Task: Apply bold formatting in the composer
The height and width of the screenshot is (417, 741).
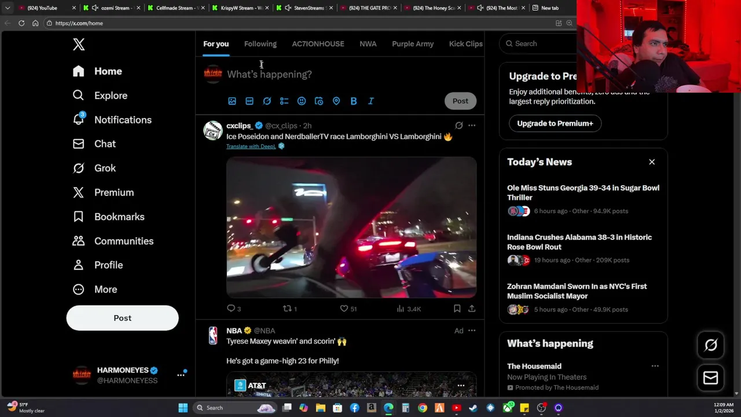Action: [x=354, y=101]
